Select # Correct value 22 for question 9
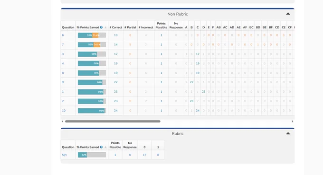 116,82
